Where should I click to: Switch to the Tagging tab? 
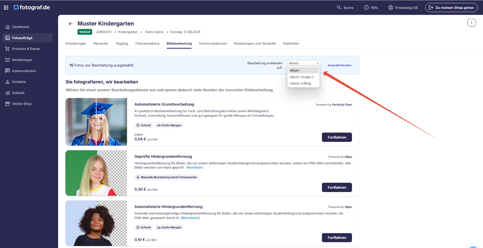(122, 44)
